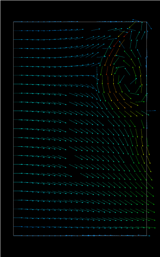160x257 pixels.
Task: Click the bottom-right corner of the domain outline
Action: (146, 236)
